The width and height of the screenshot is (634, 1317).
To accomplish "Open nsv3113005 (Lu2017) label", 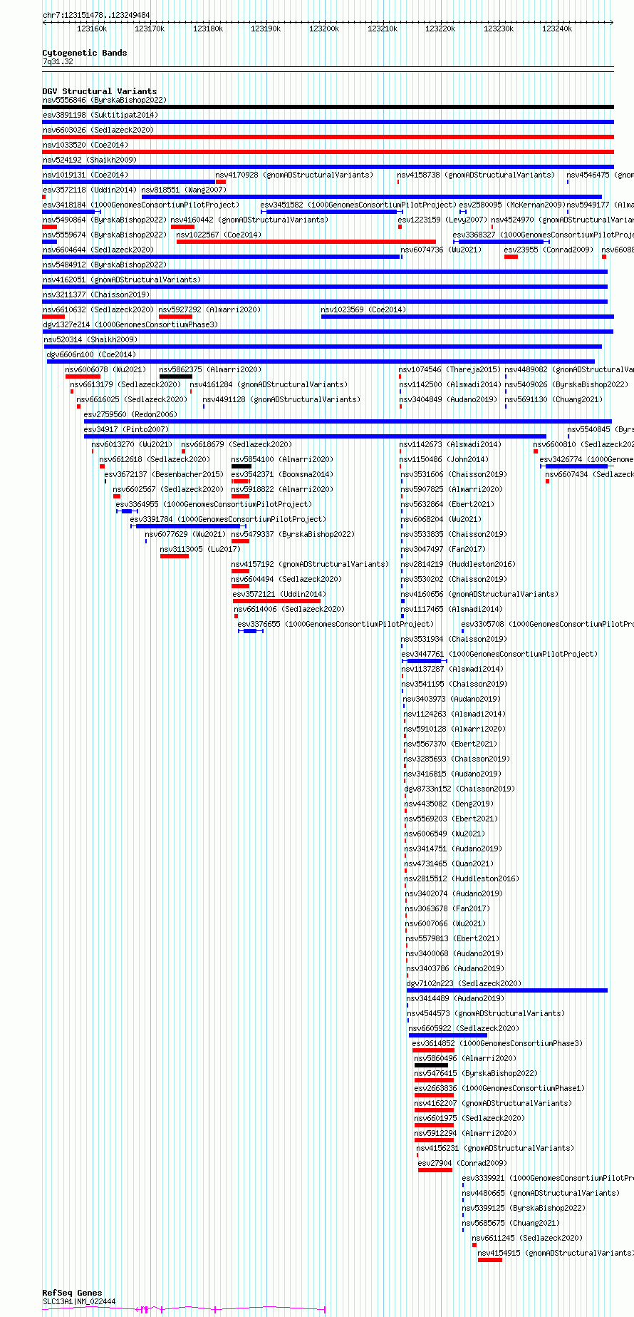I will tap(200, 549).
